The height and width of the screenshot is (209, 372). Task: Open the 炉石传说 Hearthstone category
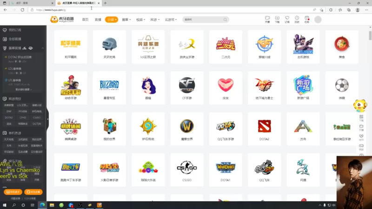coord(148,129)
